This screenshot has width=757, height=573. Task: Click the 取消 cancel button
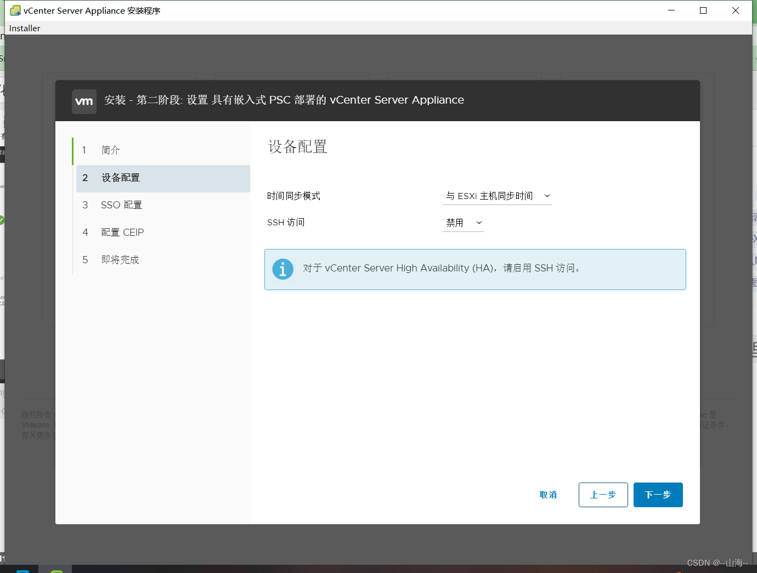pyautogui.click(x=548, y=495)
